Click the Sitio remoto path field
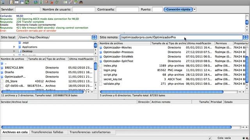 pyautogui.click(x=181, y=37)
